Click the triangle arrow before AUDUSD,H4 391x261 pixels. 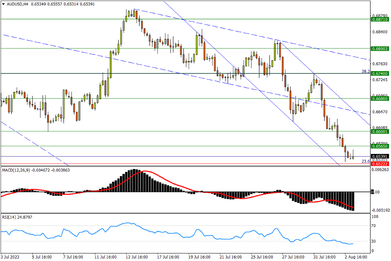[x=3, y=4]
